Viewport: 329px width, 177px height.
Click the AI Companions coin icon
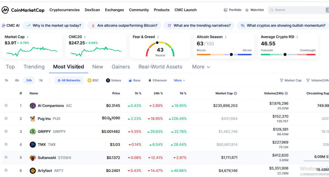[33, 106]
